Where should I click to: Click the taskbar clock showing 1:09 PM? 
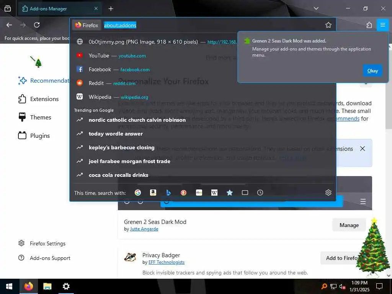click(x=359, y=286)
